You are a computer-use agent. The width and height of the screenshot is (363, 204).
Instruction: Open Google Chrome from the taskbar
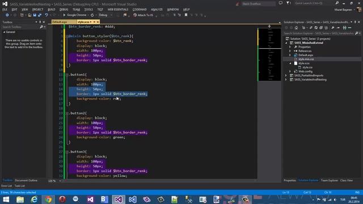pos(48,199)
